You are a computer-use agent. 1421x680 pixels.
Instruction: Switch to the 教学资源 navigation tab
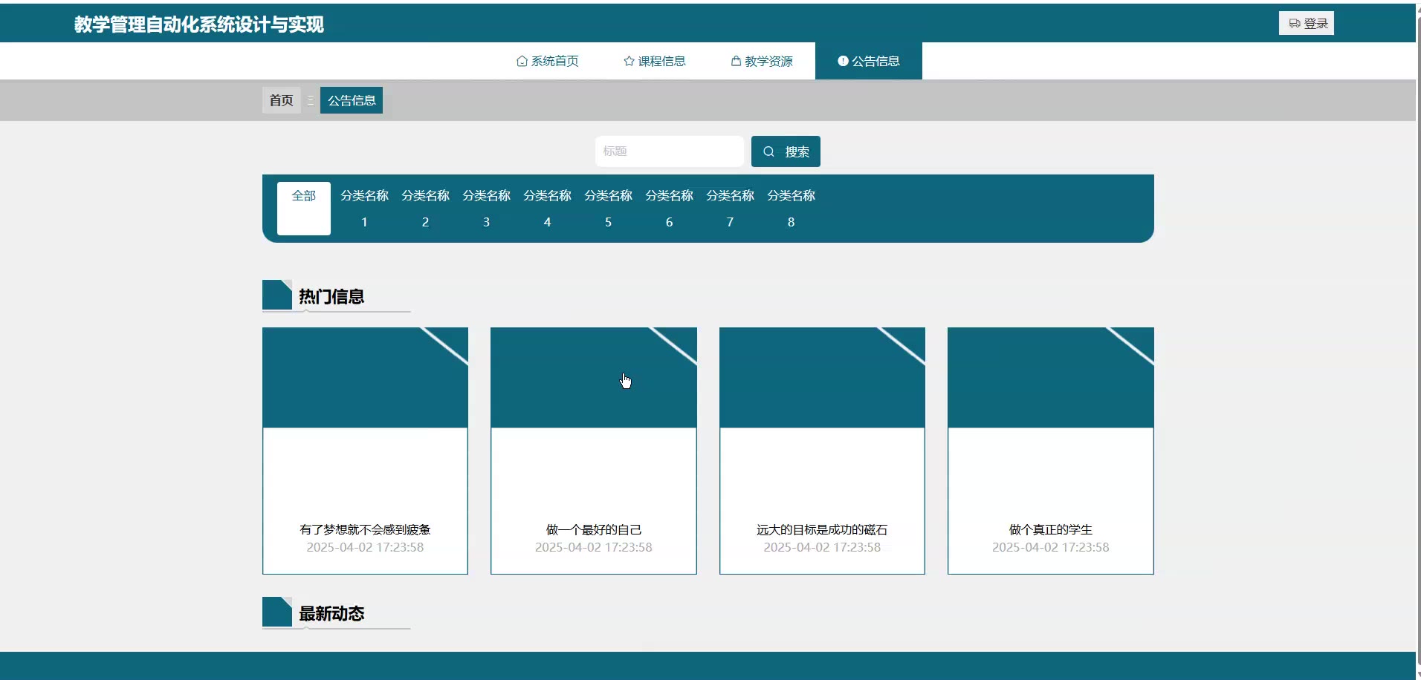tap(762, 61)
